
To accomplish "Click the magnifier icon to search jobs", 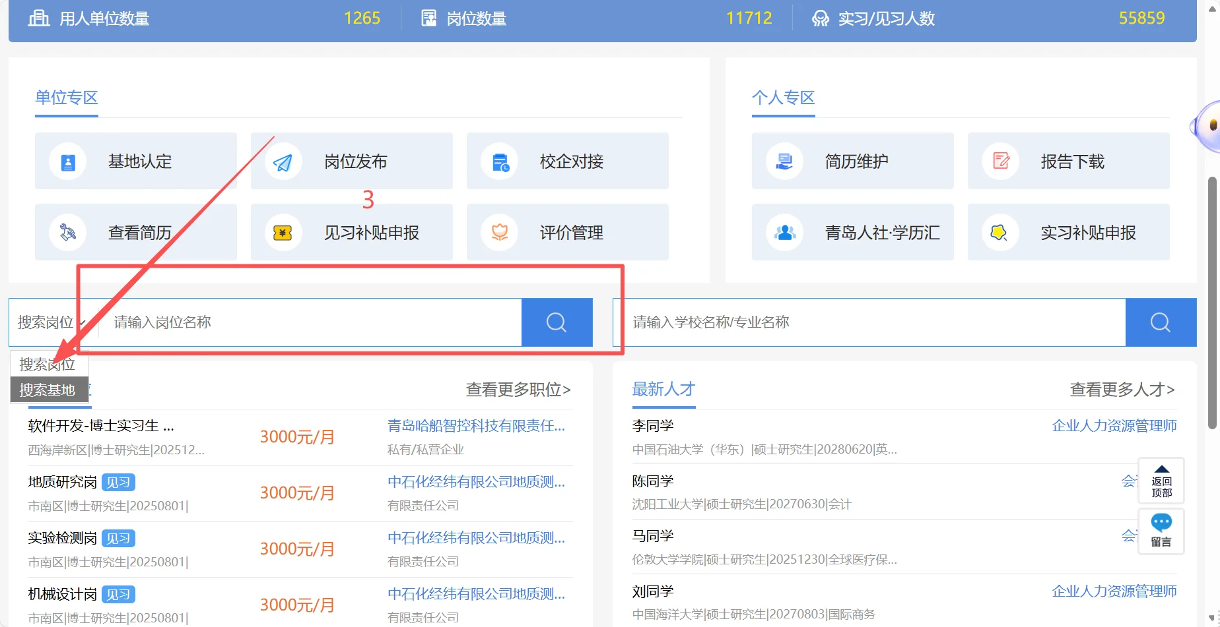I will coord(556,322).
